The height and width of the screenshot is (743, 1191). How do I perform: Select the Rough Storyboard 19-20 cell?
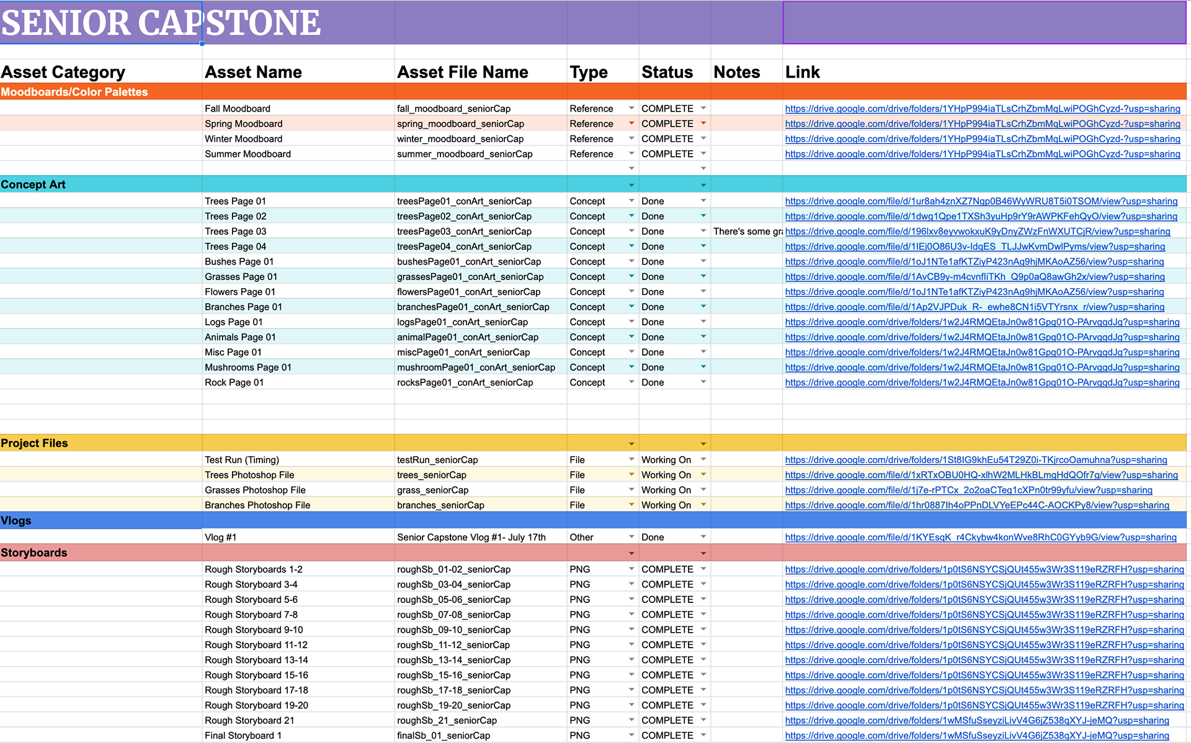pos(298,705)
